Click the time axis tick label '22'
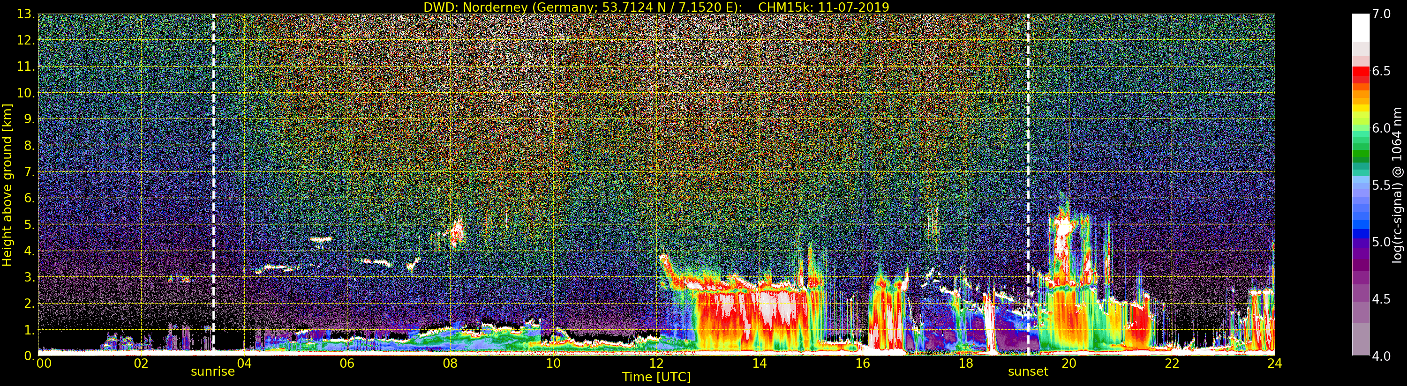 pyautogui.click(x=1172, y=364)
